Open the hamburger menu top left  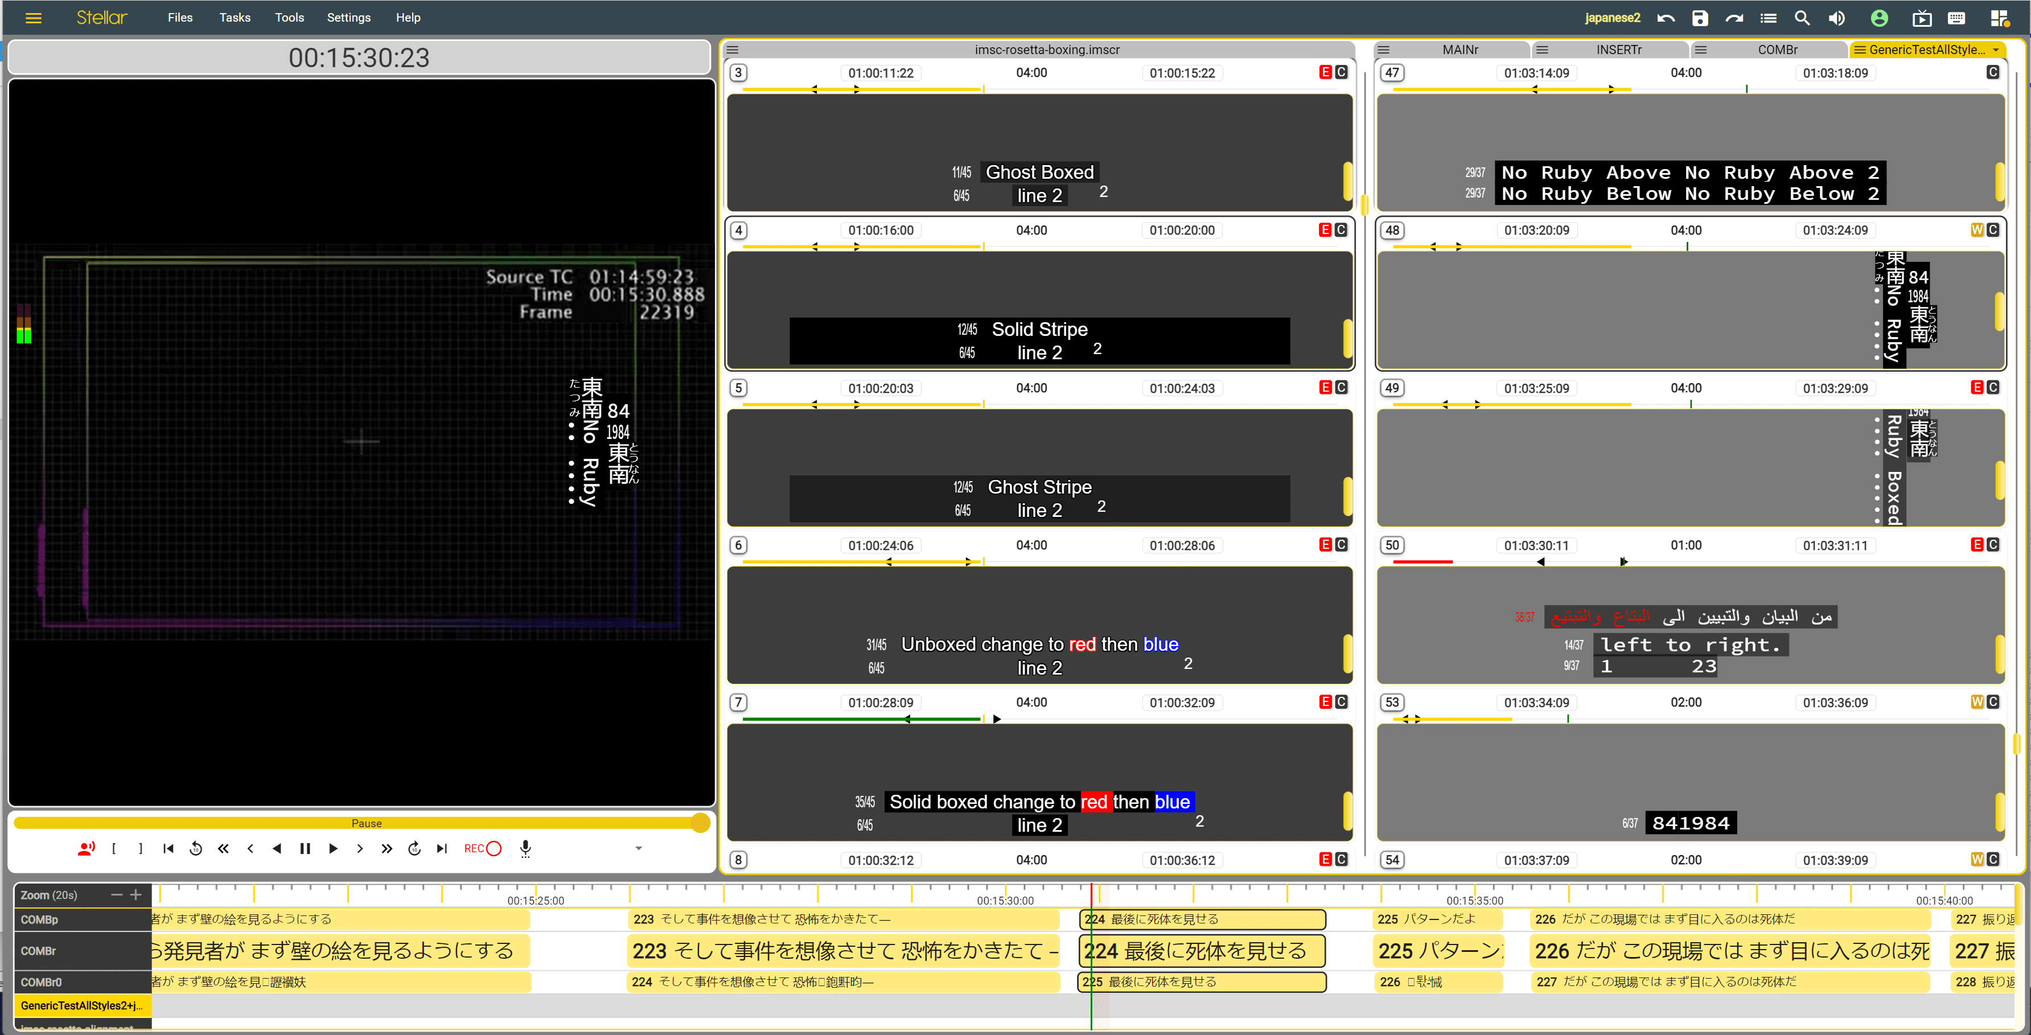33,18
